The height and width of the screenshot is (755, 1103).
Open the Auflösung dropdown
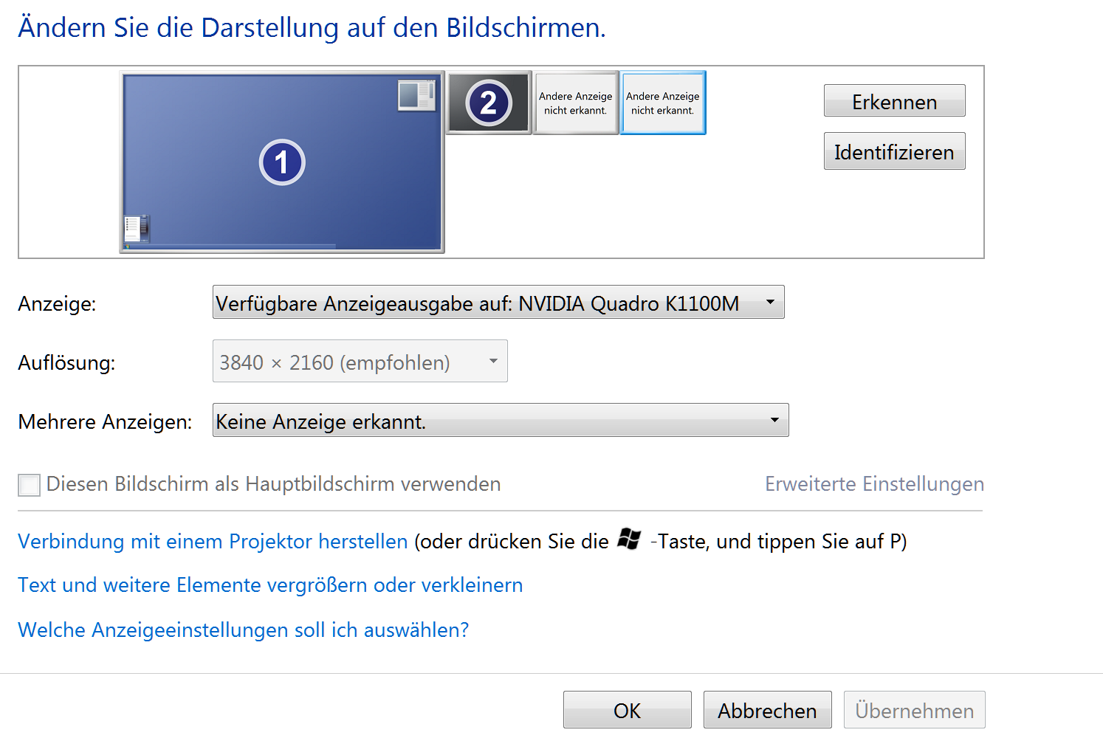(360, 362)
